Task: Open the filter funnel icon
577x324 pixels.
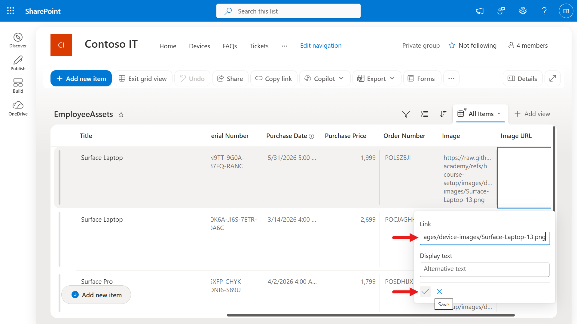Action: pos(406,114)
